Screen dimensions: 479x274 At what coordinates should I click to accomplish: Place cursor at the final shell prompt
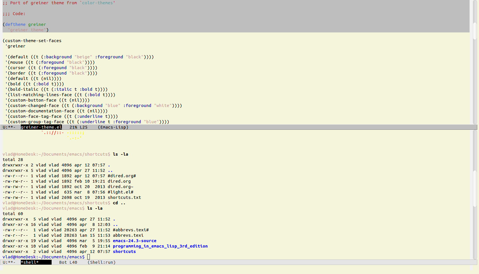[88, 257]
